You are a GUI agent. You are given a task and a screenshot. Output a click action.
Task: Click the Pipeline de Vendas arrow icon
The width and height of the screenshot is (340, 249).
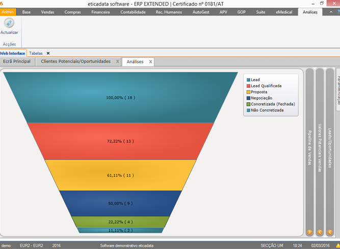[x=309, y=232]
